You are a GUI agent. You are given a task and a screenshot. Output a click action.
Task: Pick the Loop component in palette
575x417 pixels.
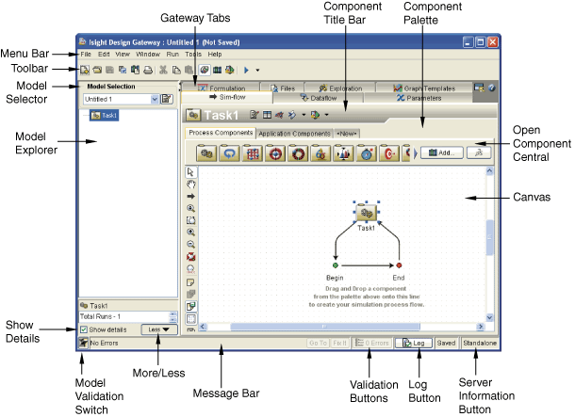pos(230,153)
